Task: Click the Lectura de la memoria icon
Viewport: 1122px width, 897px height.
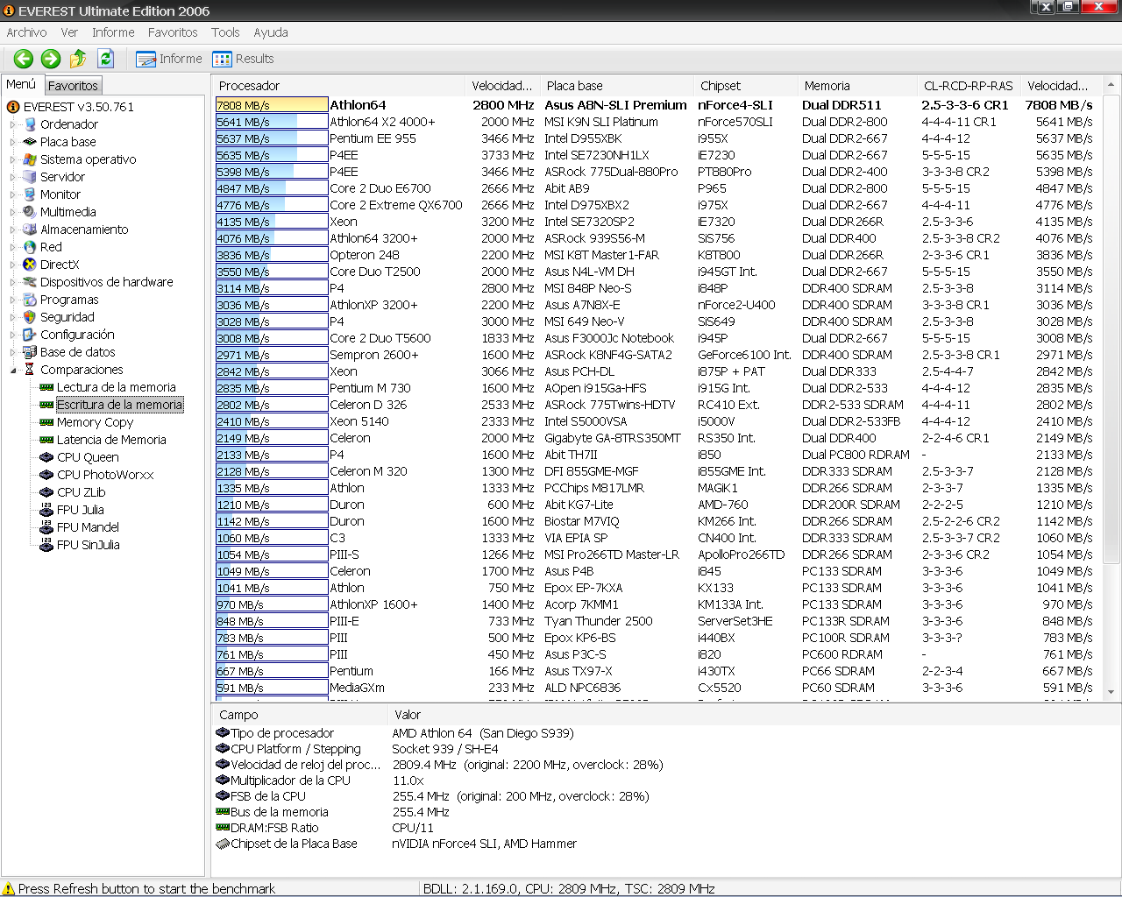Action: [46, 387]
